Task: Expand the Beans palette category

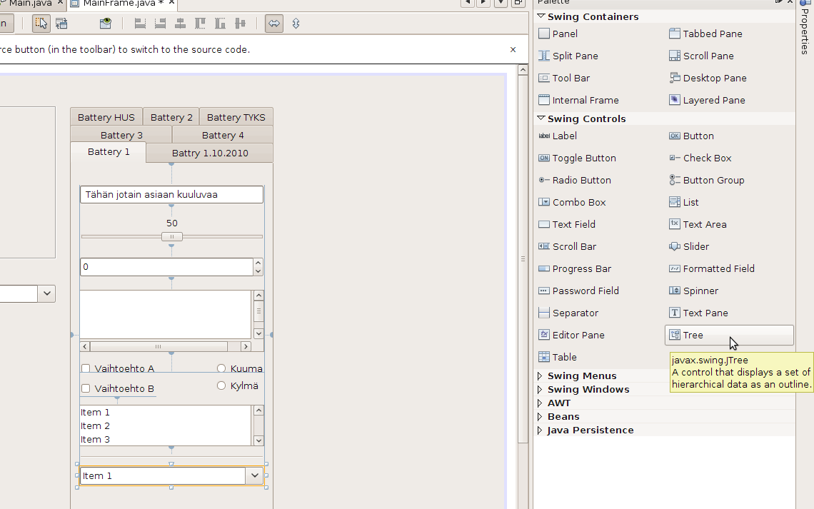Action: point(540,417)
